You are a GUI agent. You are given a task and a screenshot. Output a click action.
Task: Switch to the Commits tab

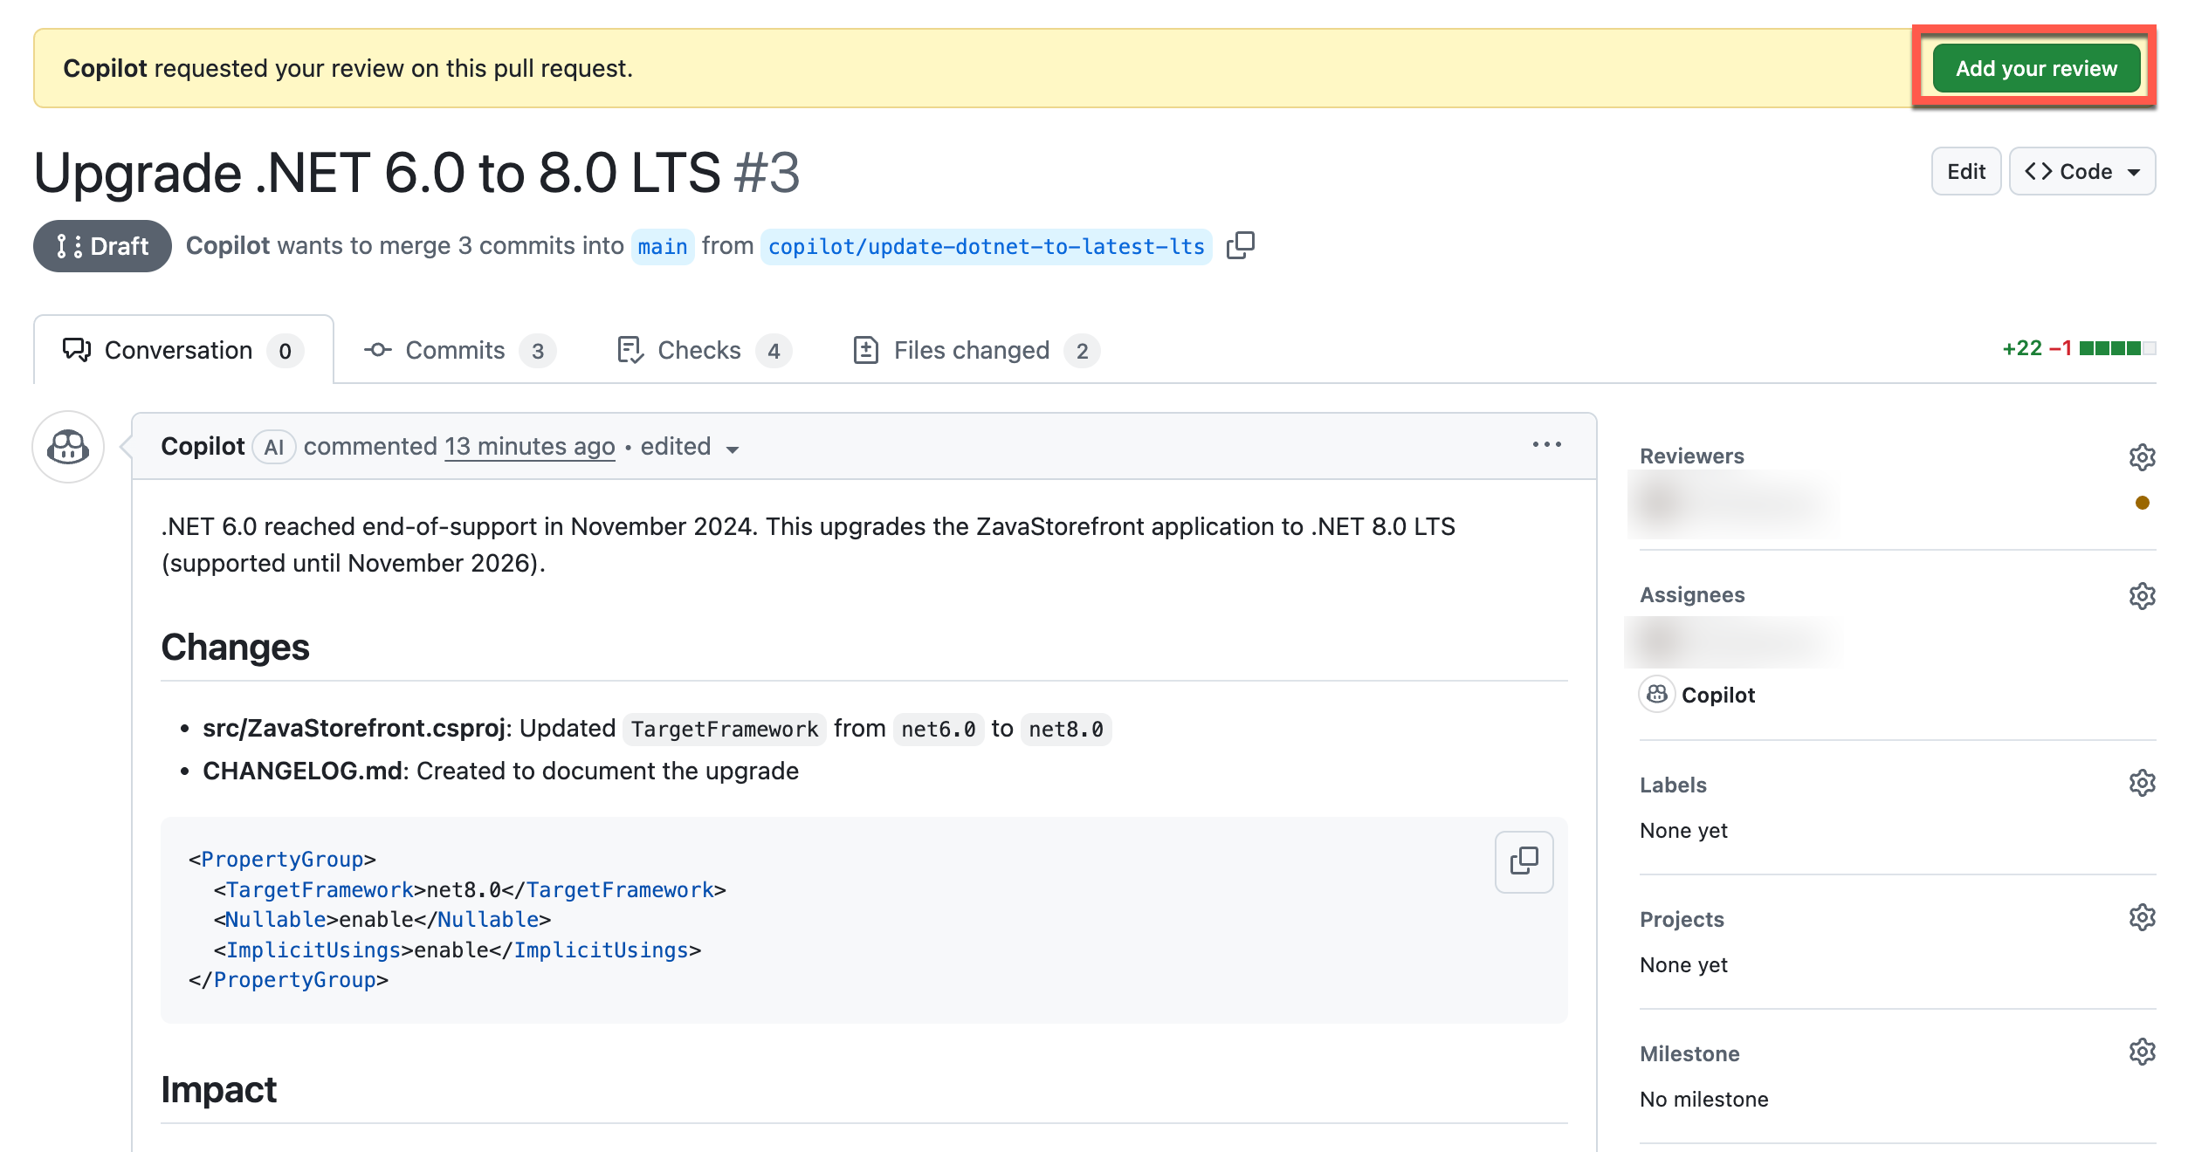click(455, 349)
